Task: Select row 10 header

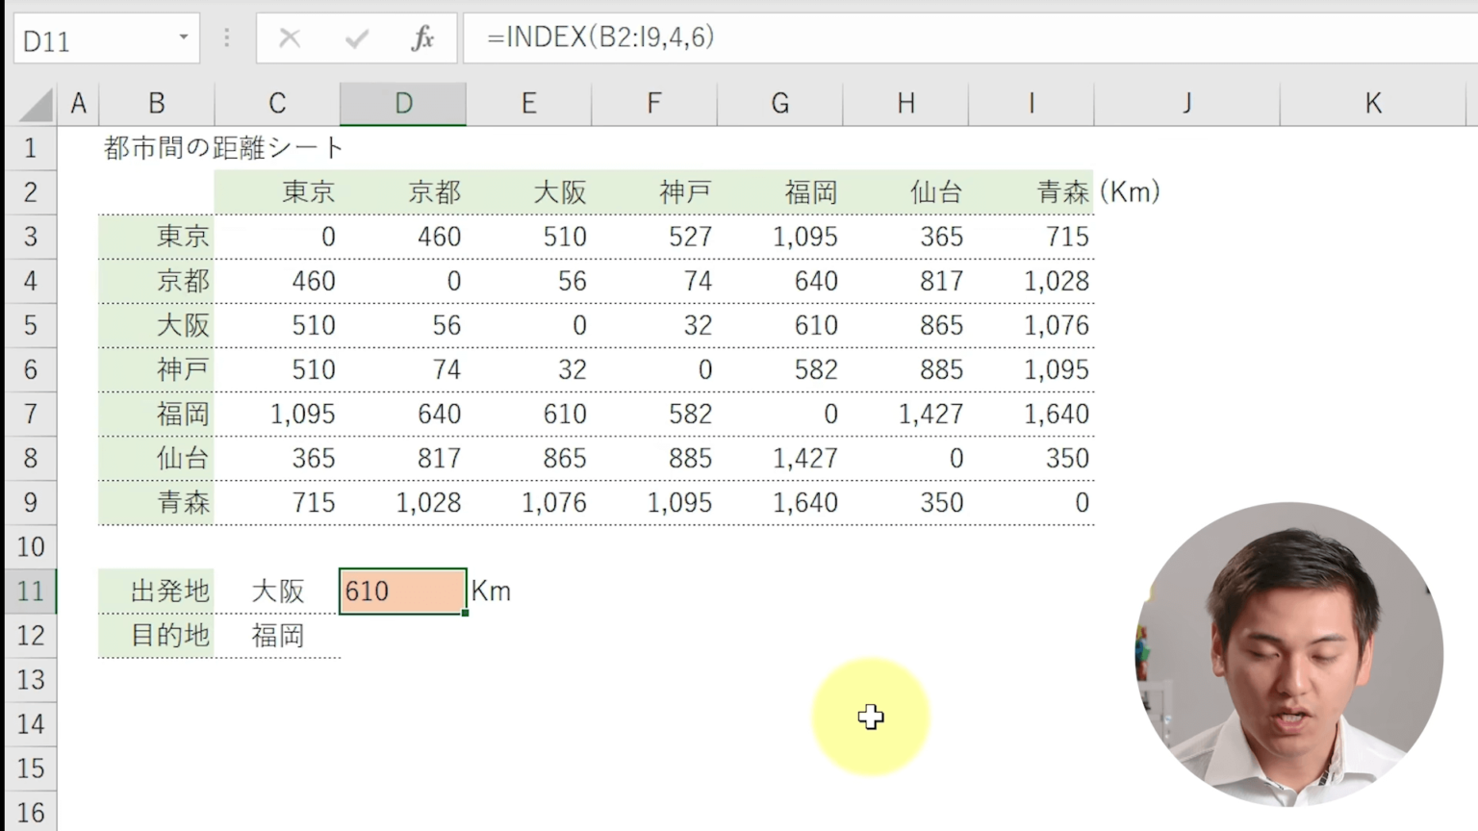Action: (x=31, y=546)
